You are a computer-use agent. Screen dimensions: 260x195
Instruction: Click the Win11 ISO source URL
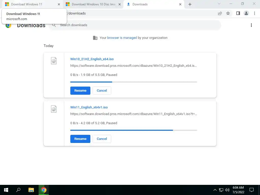pyautogui.click(x=134, y=114)
